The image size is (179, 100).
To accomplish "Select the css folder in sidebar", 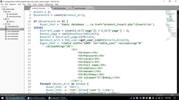I will coord(8,19).
